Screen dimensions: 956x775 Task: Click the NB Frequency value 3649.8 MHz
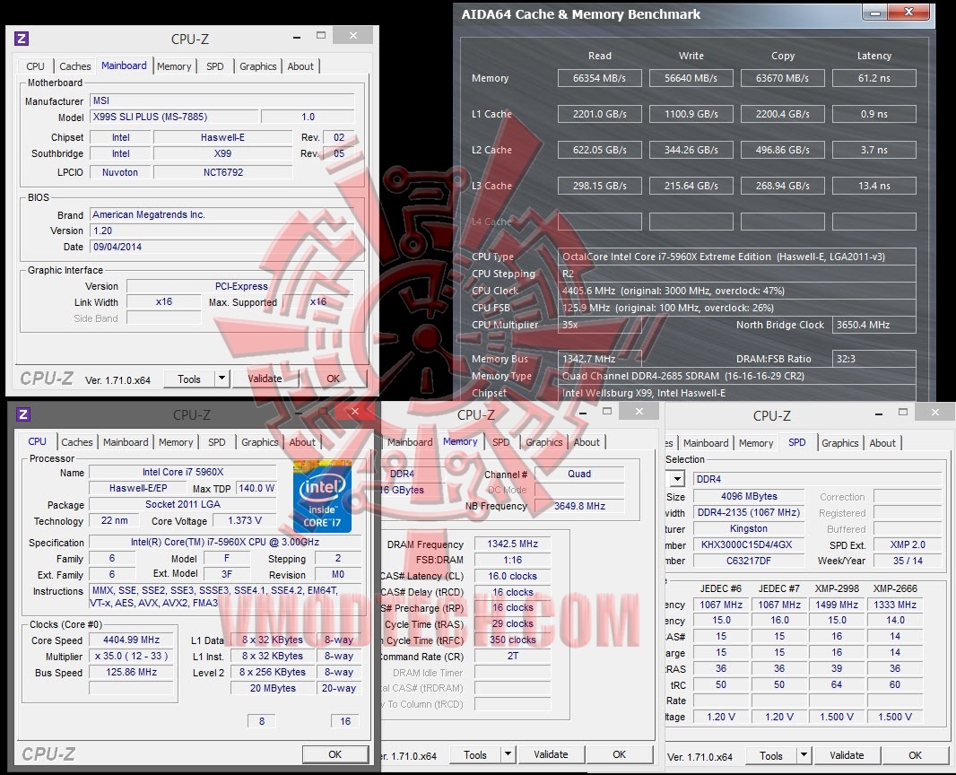coord(580,506)
